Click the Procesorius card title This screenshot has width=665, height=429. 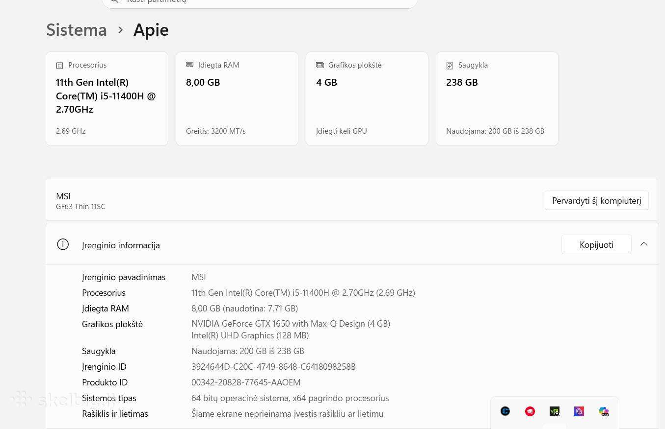point(87,65)
